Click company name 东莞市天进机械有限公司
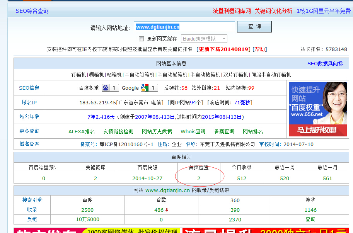The width and height of the screenshot is (353, 233). 227,145
